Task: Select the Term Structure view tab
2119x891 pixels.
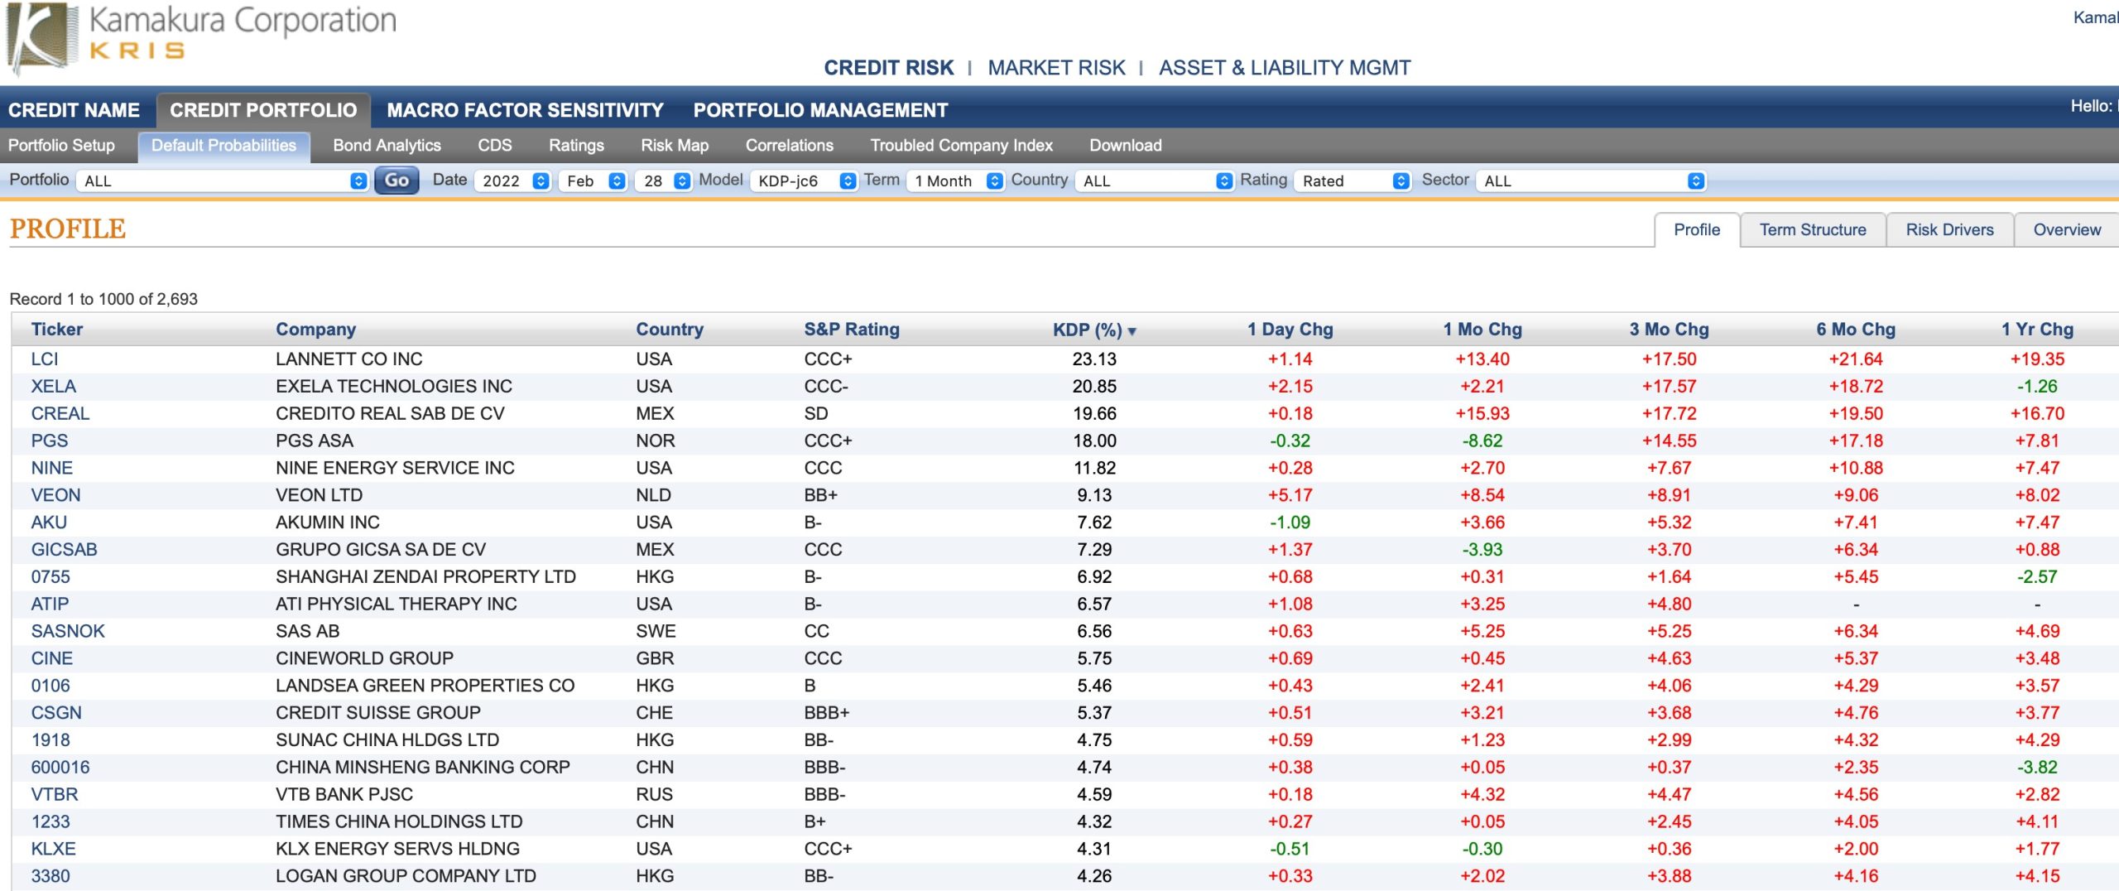Action: [x=1812, y=230]
